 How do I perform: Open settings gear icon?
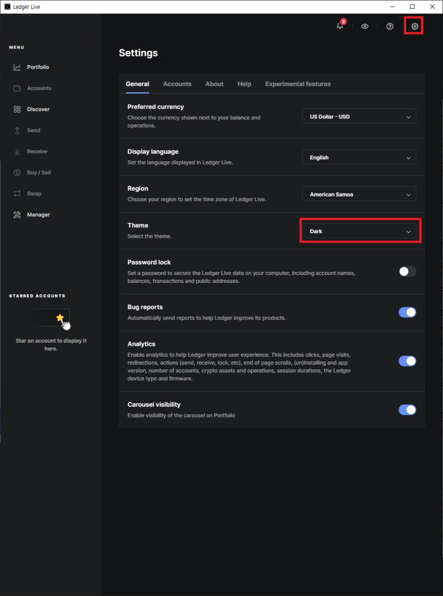pyautogui.click(x=415, y=27)
